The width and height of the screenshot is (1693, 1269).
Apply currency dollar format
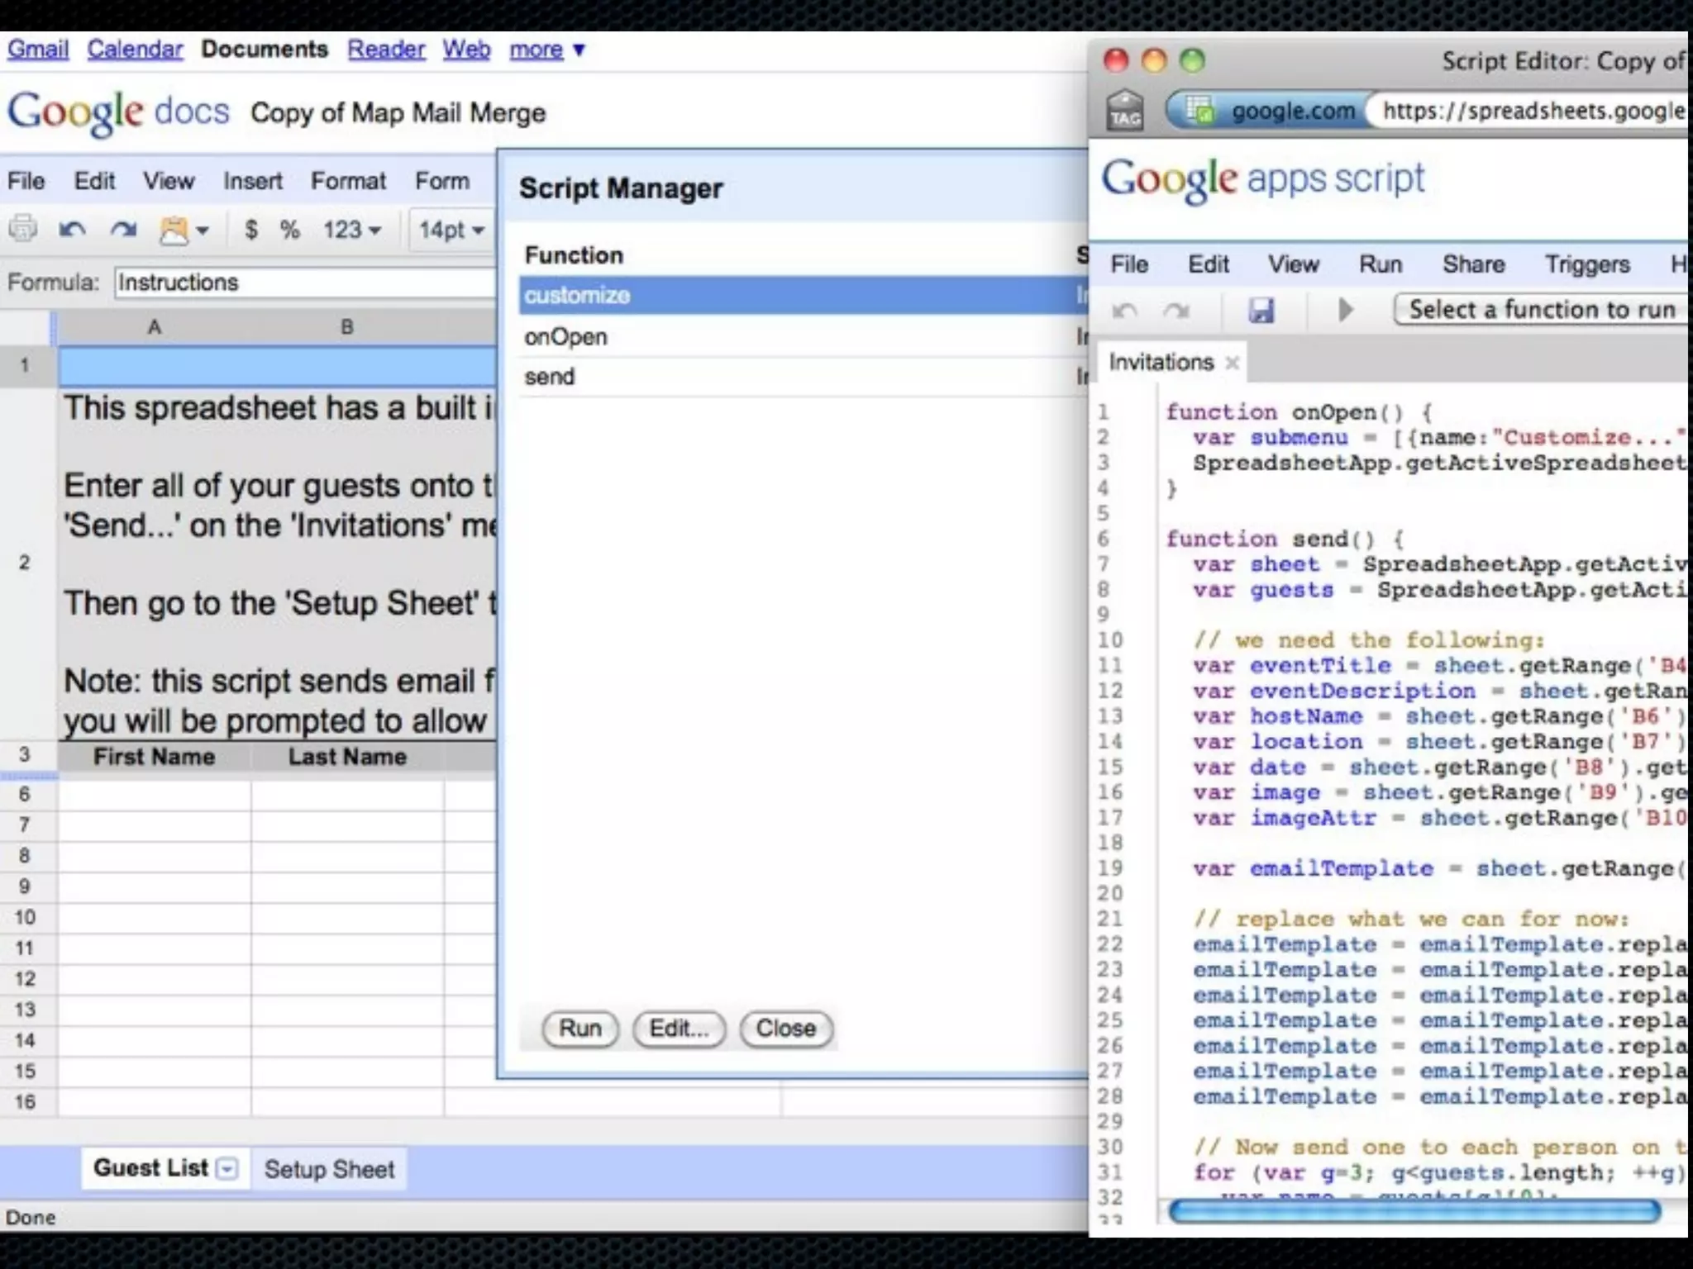pyautogui.click(x=251, y=229)
